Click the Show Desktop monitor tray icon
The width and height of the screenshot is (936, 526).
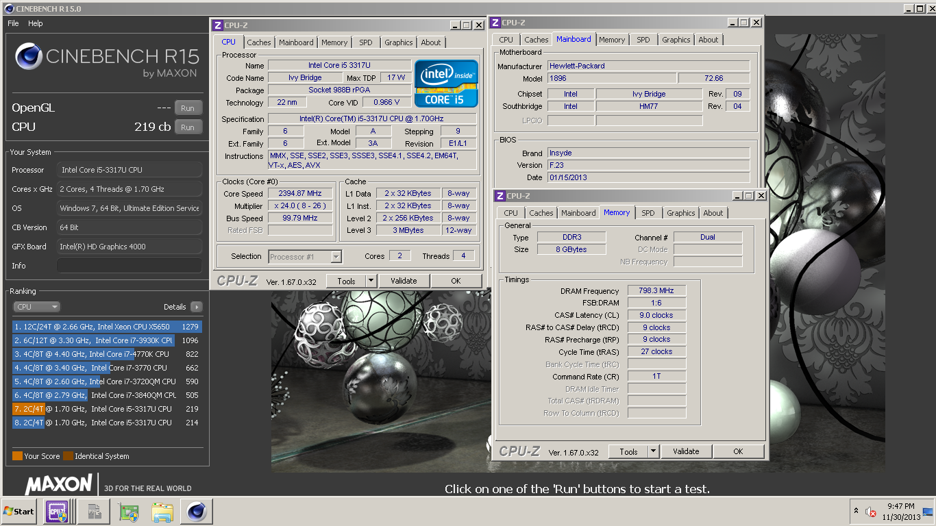tap(927, 511)
